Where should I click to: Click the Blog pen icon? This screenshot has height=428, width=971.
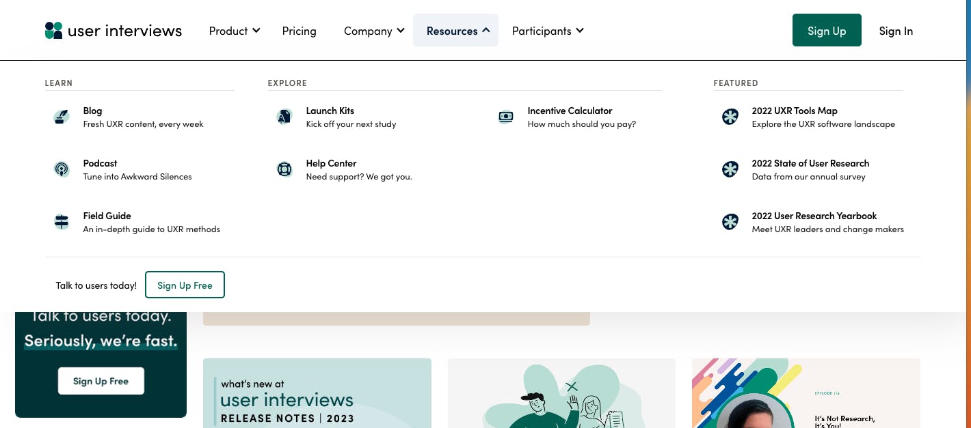[62, 116]
